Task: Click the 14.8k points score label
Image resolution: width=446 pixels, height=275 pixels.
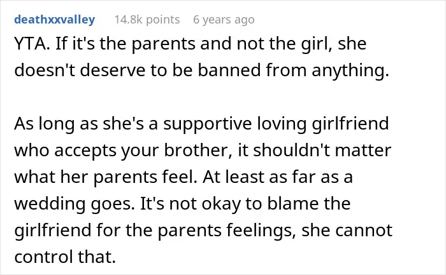Action: pyautogui.click(x=147, y=20)
